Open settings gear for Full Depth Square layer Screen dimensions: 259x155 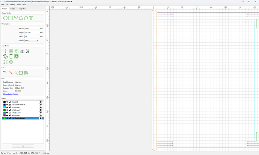tap(41, 118)
